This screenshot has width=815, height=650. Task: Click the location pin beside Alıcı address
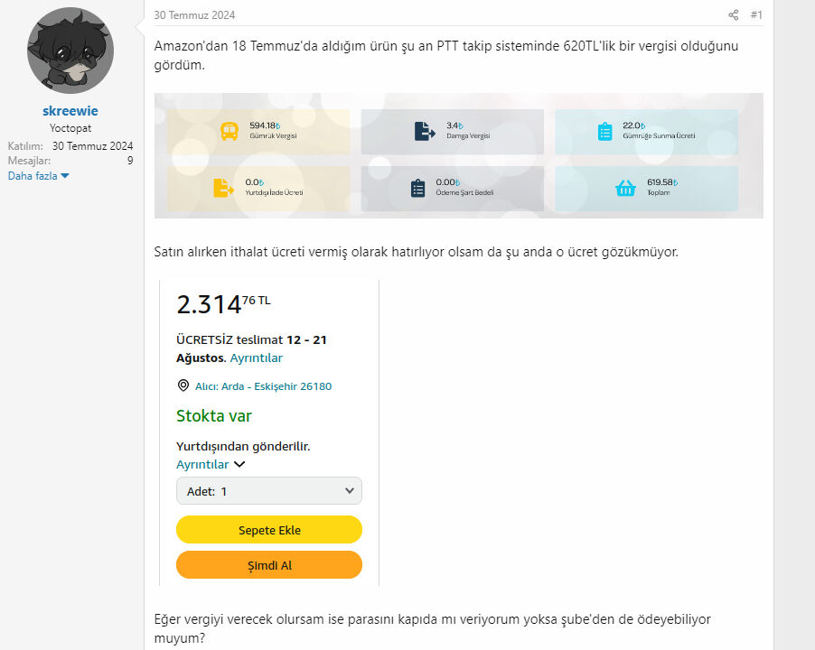183,385
